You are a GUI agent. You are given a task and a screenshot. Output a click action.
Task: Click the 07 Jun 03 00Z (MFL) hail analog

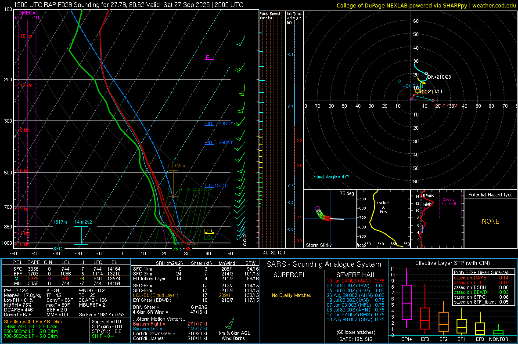pyautogui.click(x=356, y=305)
